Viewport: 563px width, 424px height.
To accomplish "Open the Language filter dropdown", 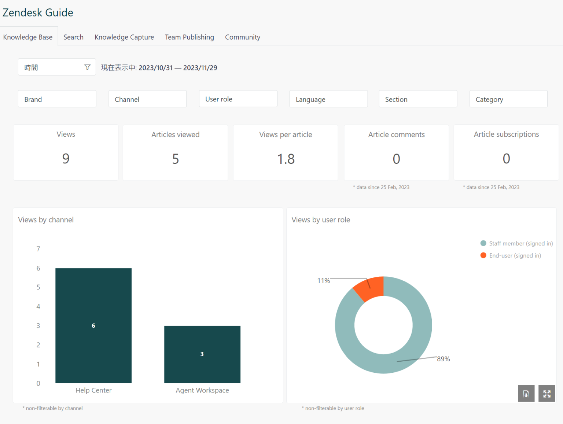I will click(328, 99).
